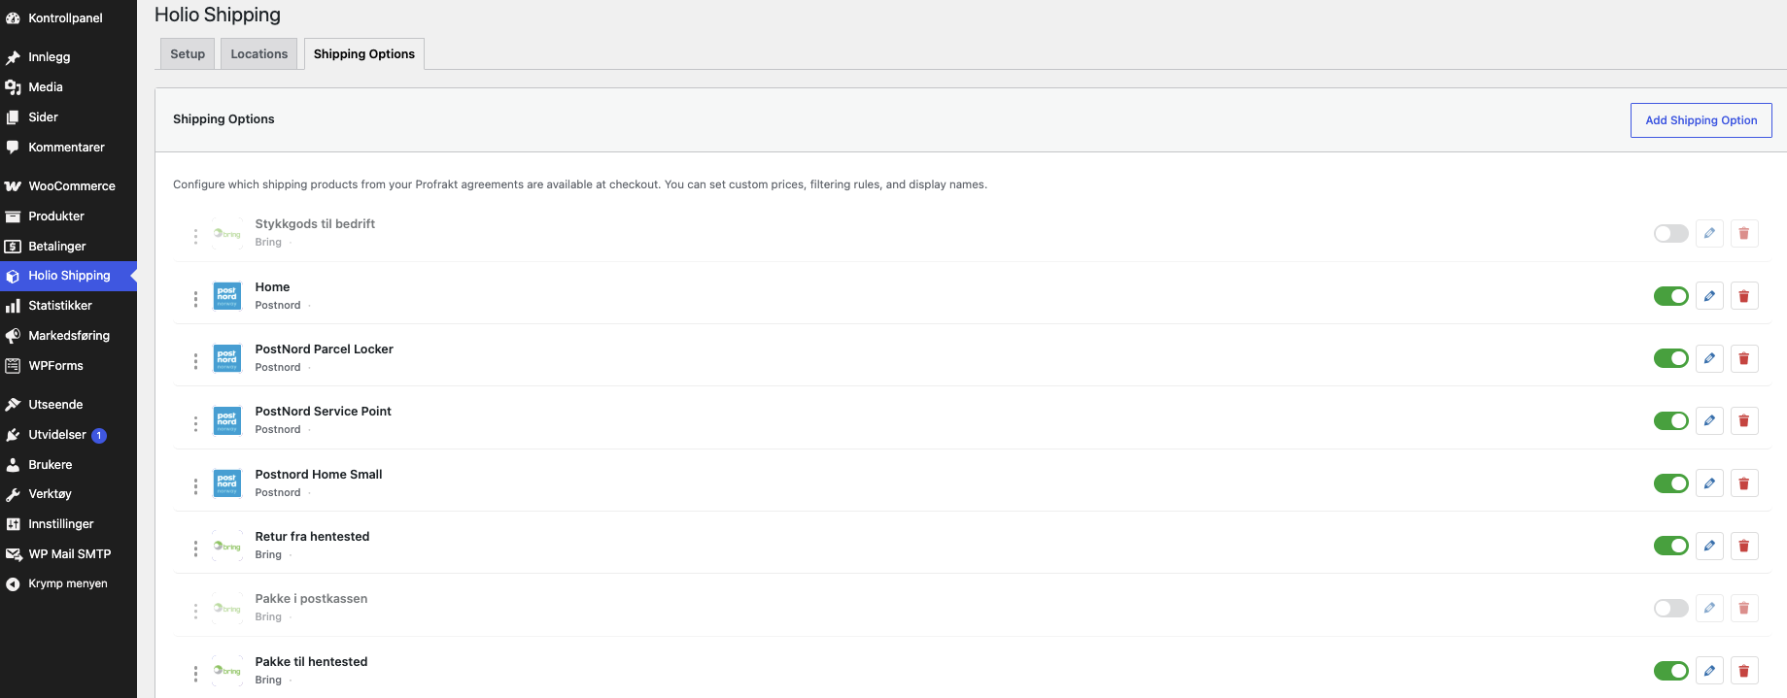This screenshot has height=698, width=1787.
Task: Open Utseende in the sidebar
Action: 68,405
